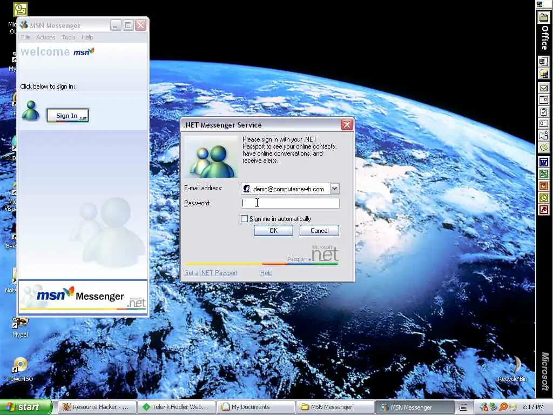Image resolution: width=553 pixels, height=415 pixels.
Task: Click New Message envelope on Office bar
Action: tap(543, 88)
